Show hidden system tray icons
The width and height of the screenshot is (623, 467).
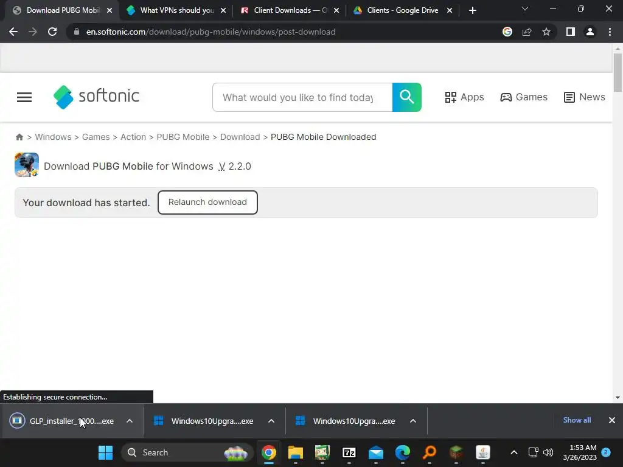coord(513,452)
